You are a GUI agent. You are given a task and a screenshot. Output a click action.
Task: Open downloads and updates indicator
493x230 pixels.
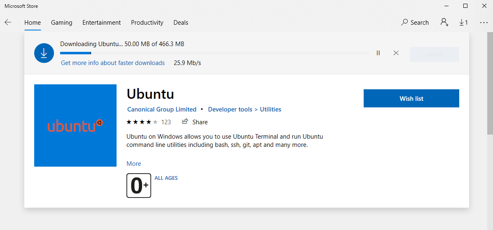point(463,23)
